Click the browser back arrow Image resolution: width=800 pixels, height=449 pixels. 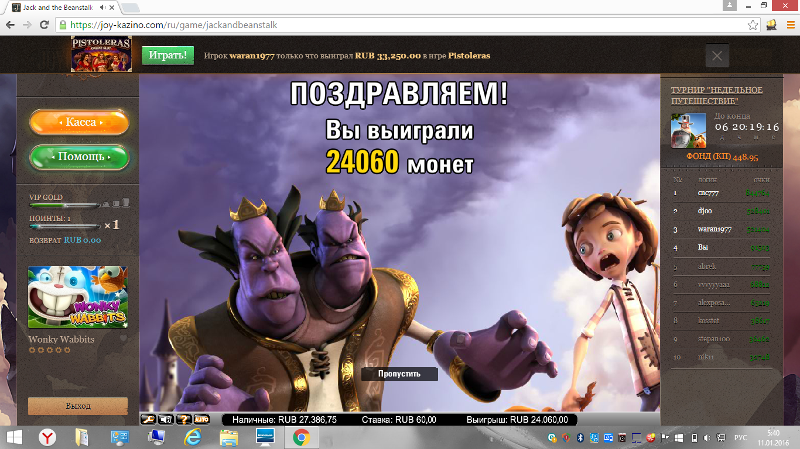pos(9,25)
